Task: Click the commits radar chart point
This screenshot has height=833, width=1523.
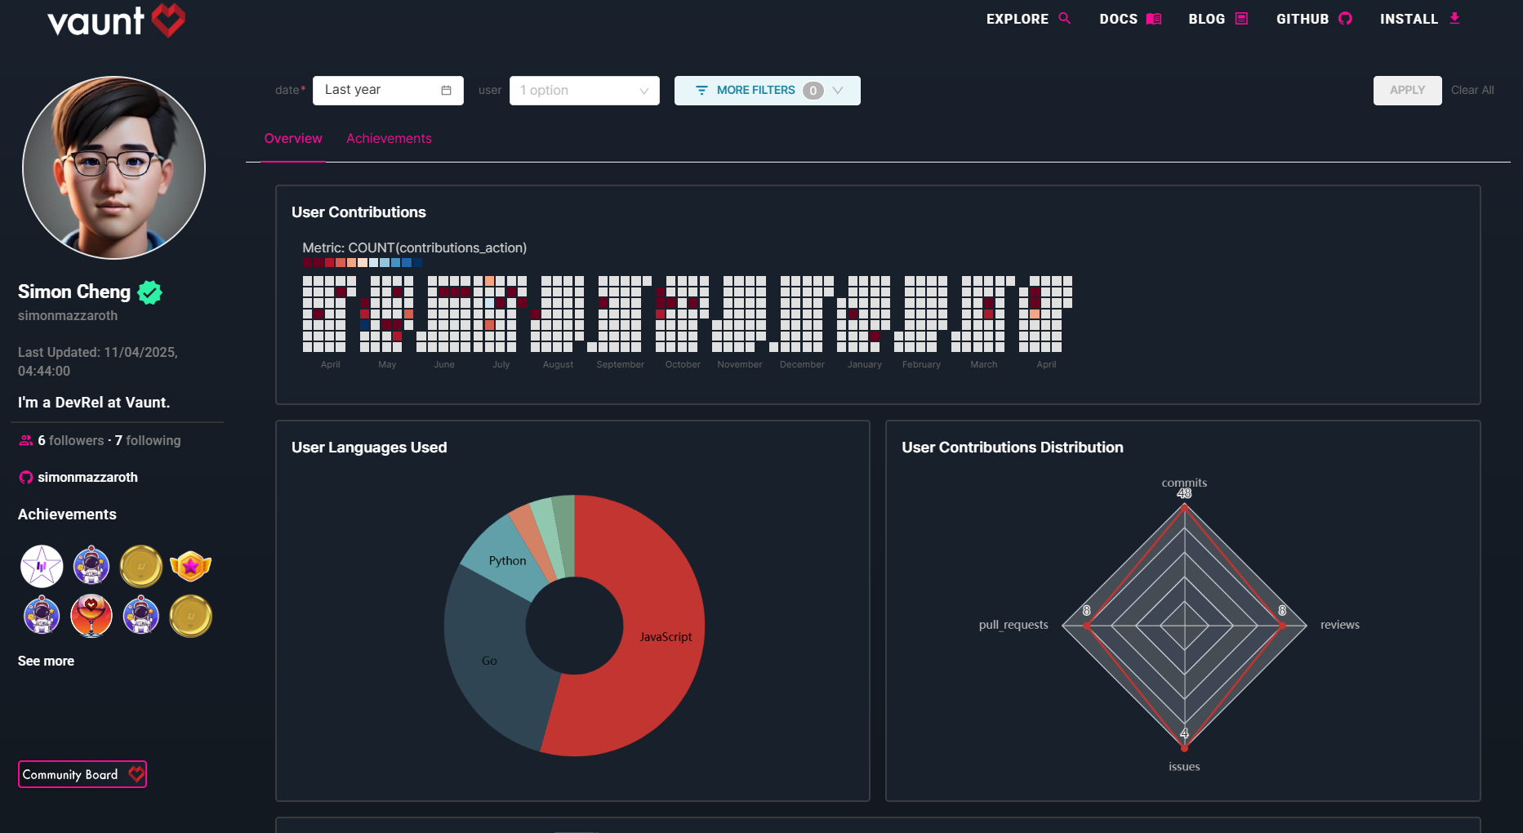Action: [1184, 507]
